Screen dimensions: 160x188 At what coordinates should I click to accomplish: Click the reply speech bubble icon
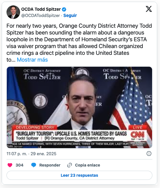point(34,165)
